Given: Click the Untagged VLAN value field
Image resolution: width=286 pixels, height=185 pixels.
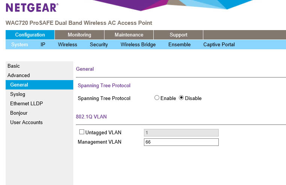Looking at the screenshot, I should point(181,133).
